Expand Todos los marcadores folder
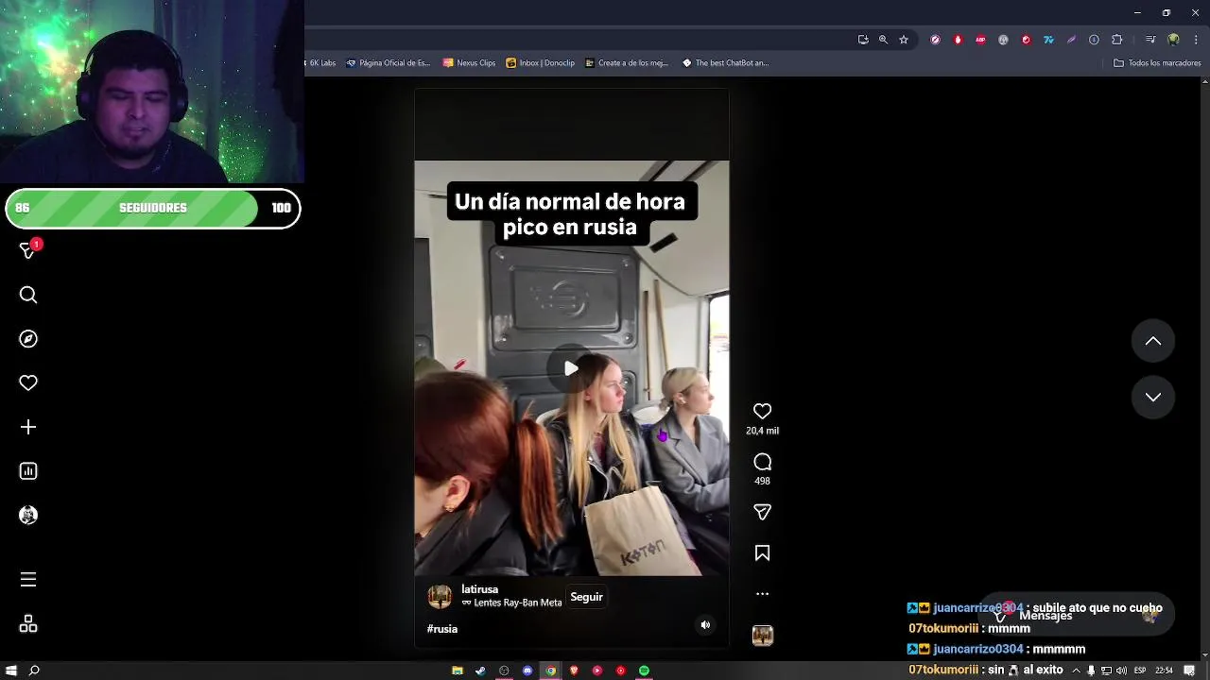Screen dimensions: 1210x680 pos(1157,63)
